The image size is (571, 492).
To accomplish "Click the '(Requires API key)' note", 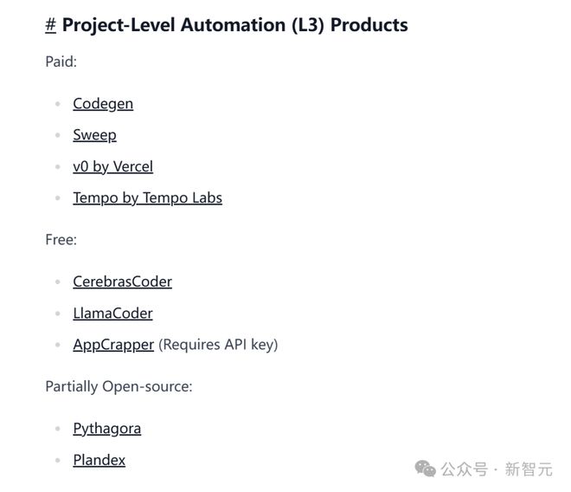I will [x=218, y=345].
